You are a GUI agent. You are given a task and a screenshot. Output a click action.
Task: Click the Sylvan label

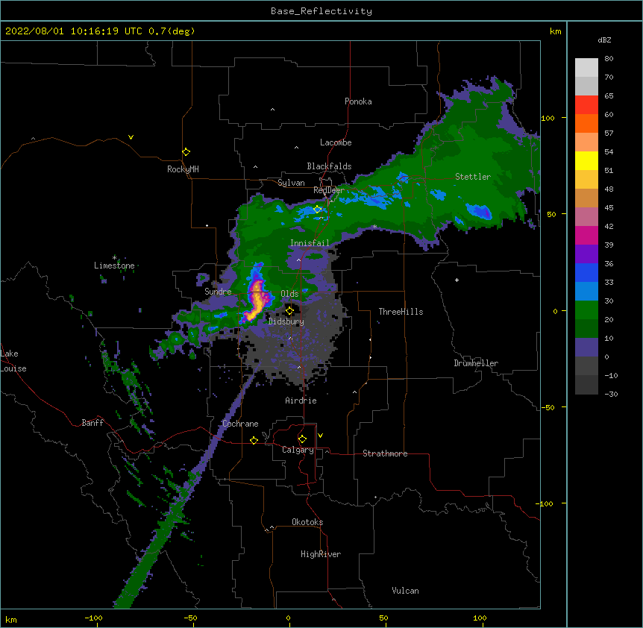(291, 183)
